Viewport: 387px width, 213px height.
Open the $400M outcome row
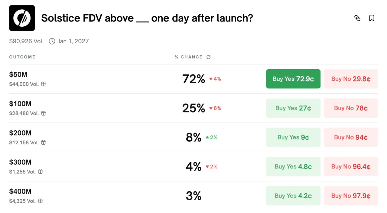(x=20, y=192)
